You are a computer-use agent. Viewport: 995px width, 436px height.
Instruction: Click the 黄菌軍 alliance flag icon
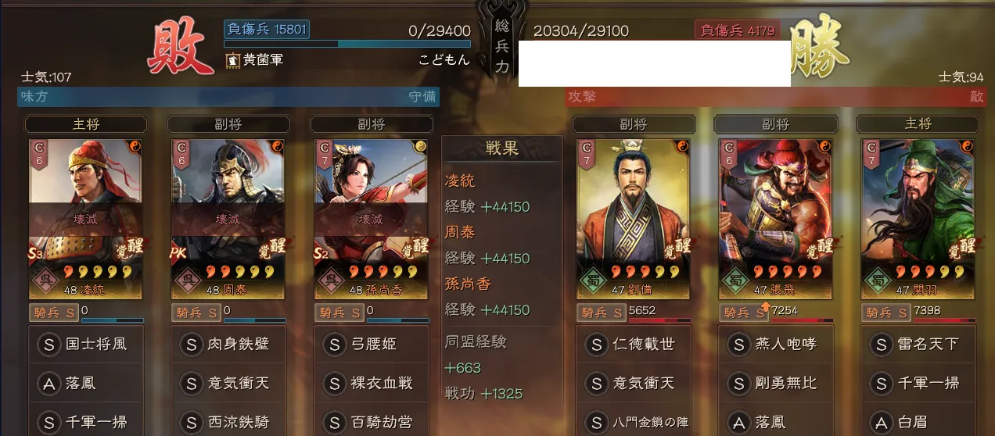(232, 59)
